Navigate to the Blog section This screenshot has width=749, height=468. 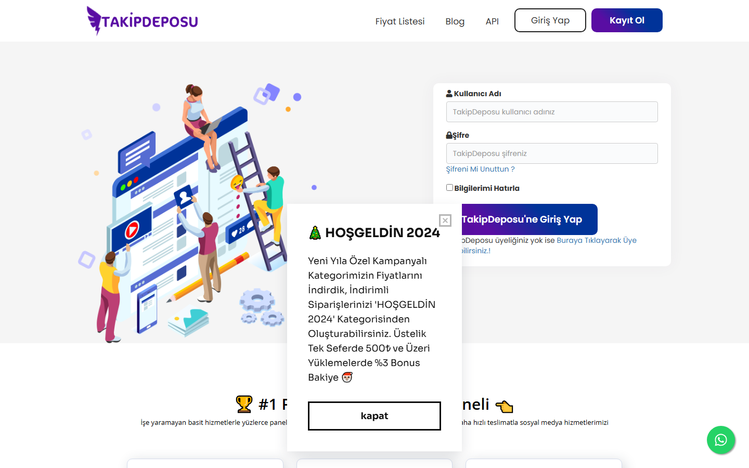(x=455, y=21)
